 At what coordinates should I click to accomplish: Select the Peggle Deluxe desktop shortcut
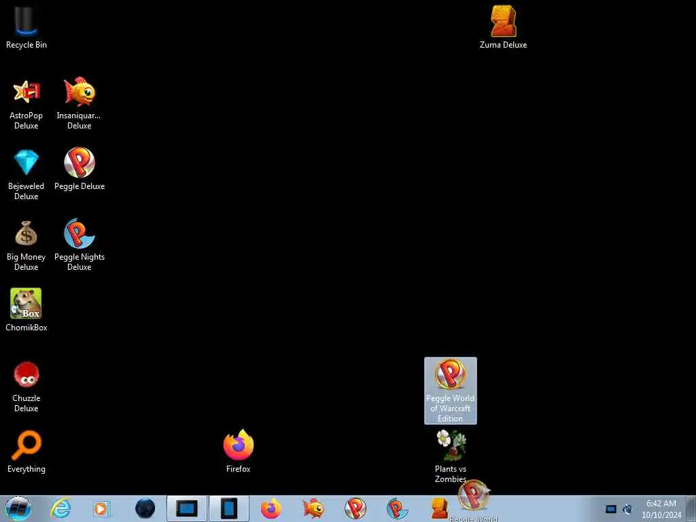[x=80, y=169]
